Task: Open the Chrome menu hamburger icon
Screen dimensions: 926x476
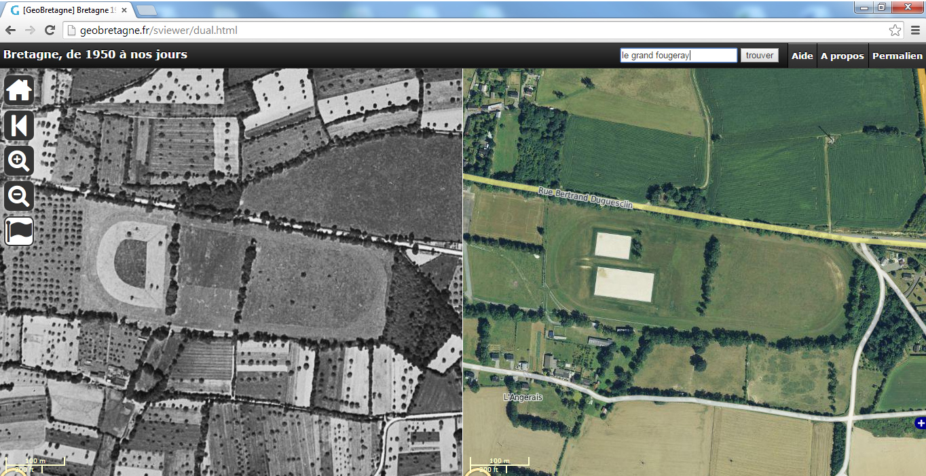Action: click(x=915, y=31)
